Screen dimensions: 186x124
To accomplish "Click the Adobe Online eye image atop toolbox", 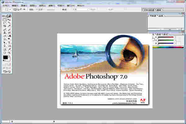I will click(x=7, y=16).
